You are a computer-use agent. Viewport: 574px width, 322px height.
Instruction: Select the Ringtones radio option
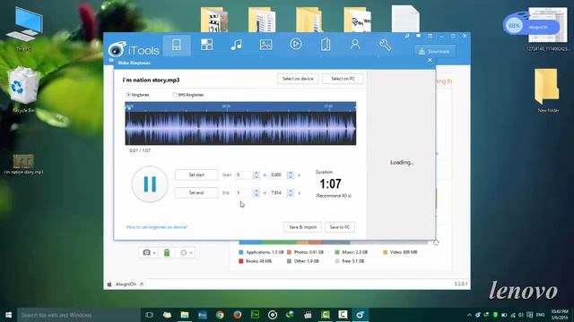(x=128, y=95)
